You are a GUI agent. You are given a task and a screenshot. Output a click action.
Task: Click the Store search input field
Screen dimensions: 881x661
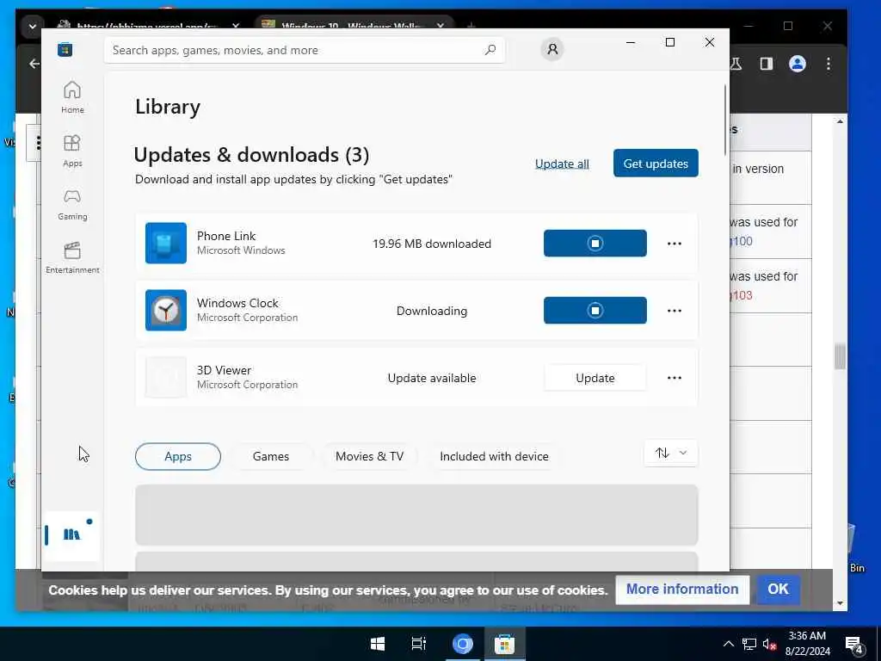point(304,50)
